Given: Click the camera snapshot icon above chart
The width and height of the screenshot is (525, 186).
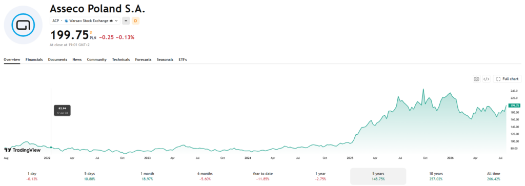Looking at the screenshot, I should coord(476,79).
